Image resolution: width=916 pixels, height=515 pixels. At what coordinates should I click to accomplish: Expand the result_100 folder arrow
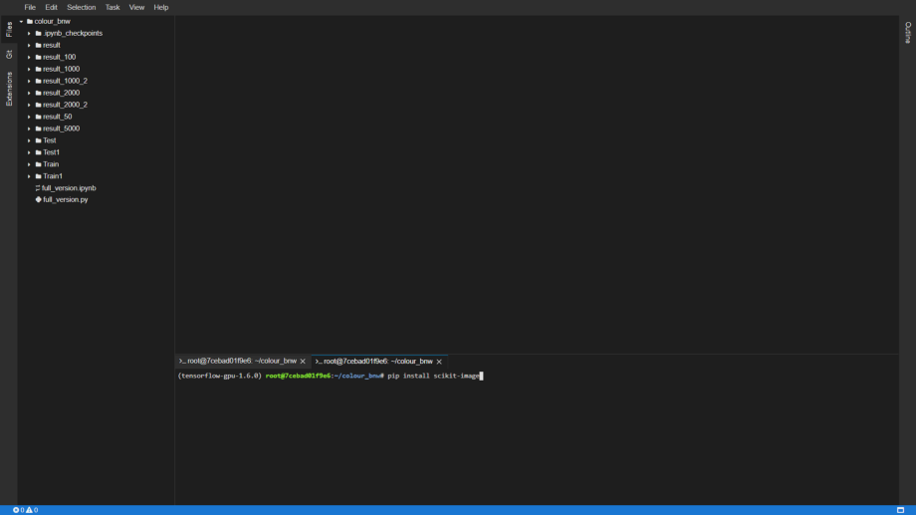[29, 58]
